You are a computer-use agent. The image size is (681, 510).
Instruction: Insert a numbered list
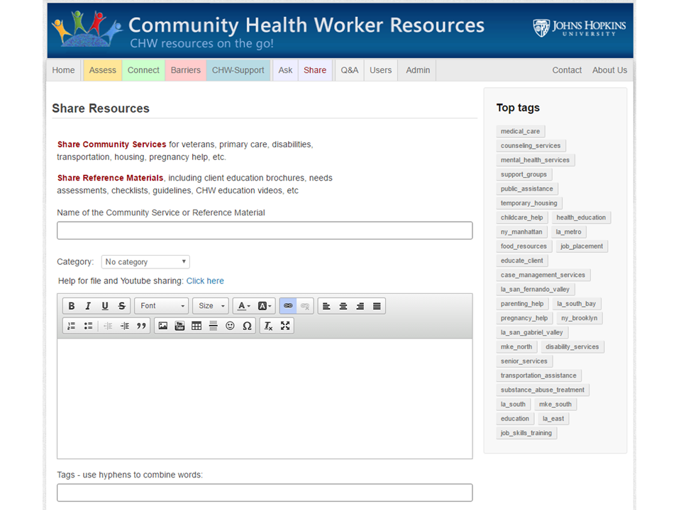pyautogui.click(x=71, y=326)
